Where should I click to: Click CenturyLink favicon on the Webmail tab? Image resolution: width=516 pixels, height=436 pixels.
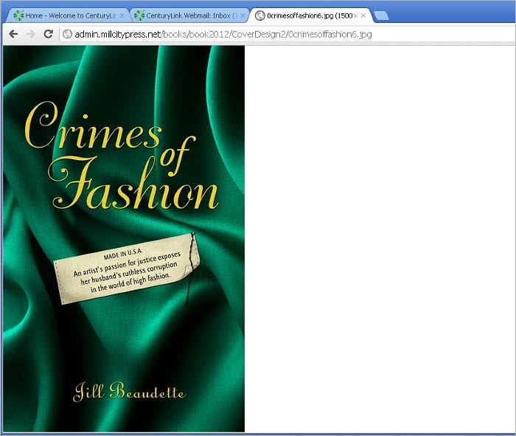click(x=139, y=15)
